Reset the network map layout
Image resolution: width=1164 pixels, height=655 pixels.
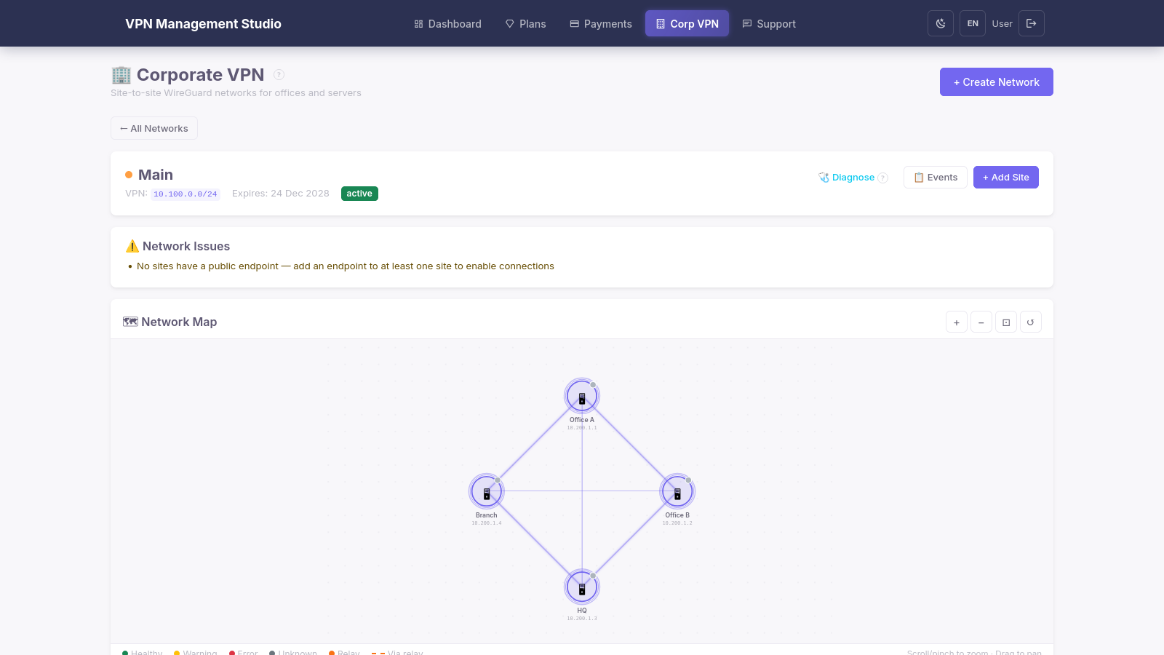point(1030,322)
